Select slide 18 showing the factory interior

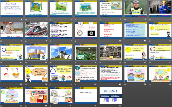click(86, 52)
